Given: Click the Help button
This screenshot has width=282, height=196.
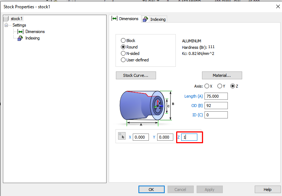Looking at the screenshot, I should coord(267,190).
